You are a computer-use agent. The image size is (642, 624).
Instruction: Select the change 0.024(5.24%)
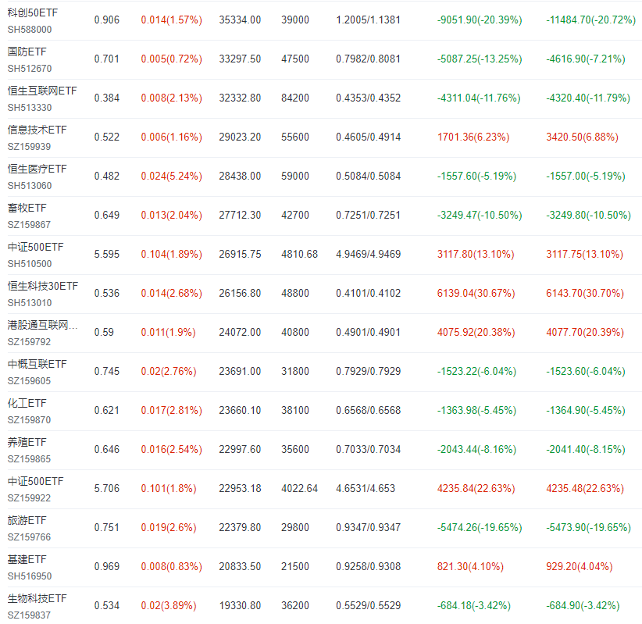(172, 176)
